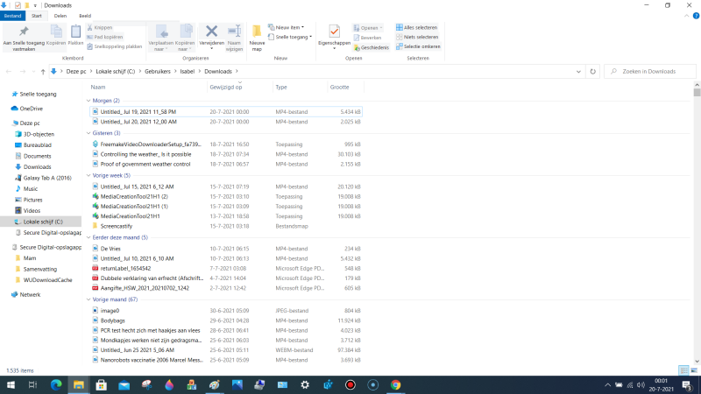Click Alles selecteren in the ribbon

point(416,27)
